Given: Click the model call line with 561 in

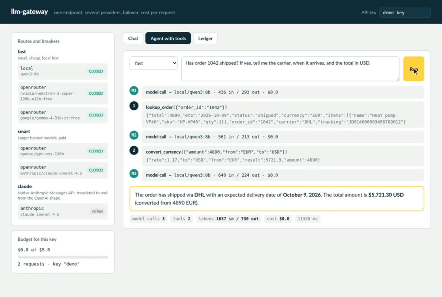Looking at the screenshot, I should coord(283,137).
